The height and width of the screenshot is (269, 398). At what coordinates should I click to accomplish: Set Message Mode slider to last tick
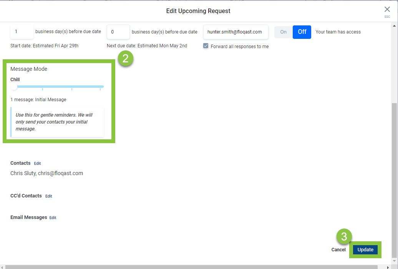tap(100, 87)
